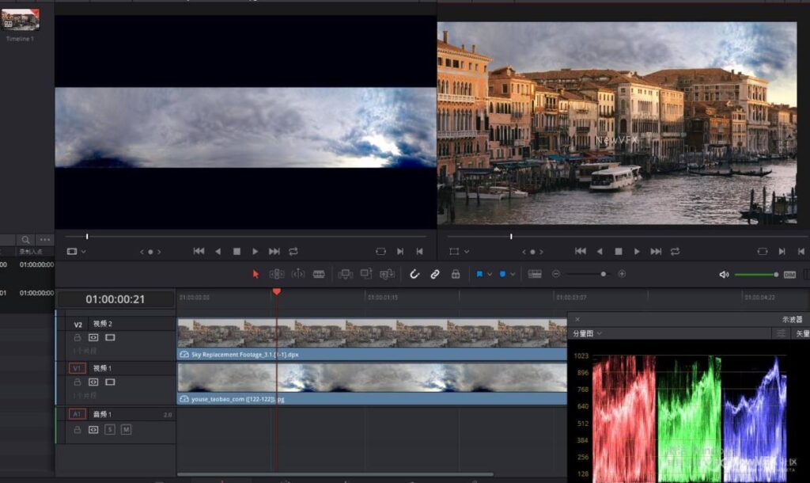Toggle timeline Snapping magnet icon
Screen dimensions: 810x483
pos(414,274)
